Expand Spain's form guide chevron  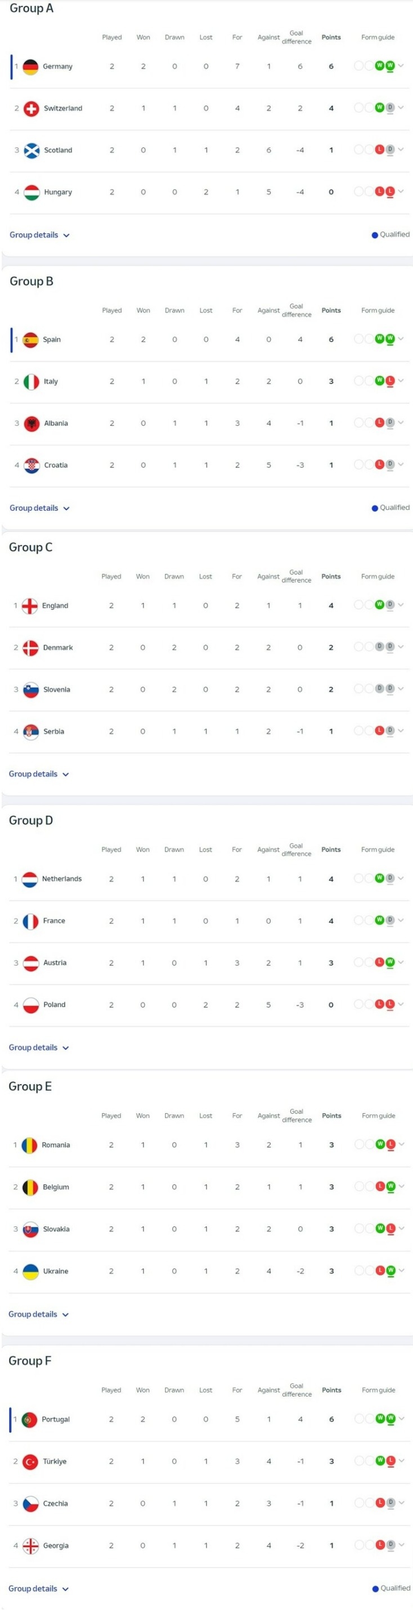[401, 339]
